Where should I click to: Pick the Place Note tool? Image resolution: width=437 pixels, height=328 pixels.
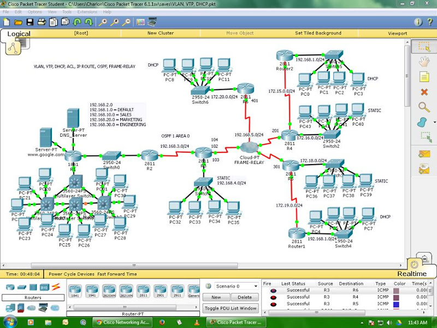tap(424, 77)
